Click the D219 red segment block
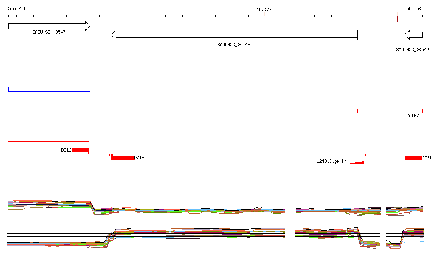Image resolution: width=431 pixels, height=257 pixels. pyautogui.click(x=413, y=158)
